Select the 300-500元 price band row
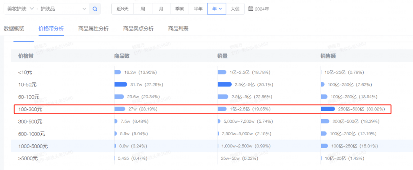The height and width of the screenshot is (170, 413). click(212, 121)
